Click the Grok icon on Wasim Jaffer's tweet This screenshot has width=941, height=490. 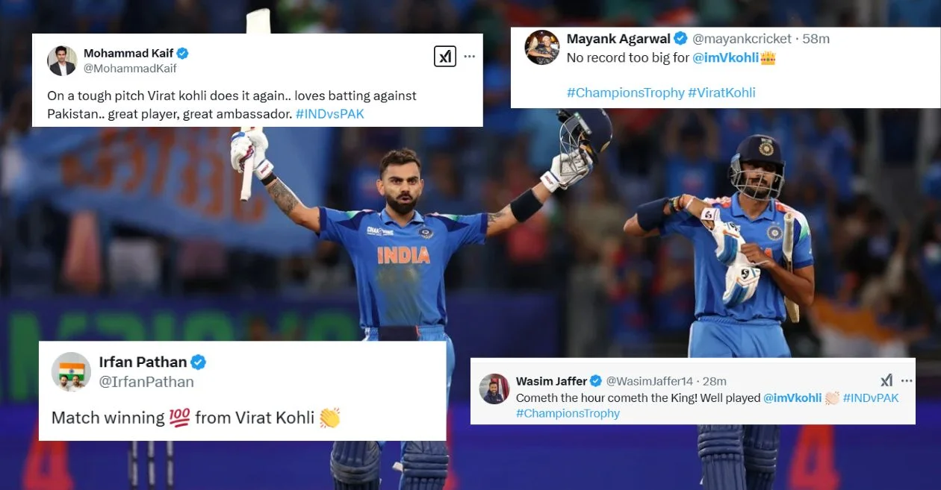(x=886, y=380)
